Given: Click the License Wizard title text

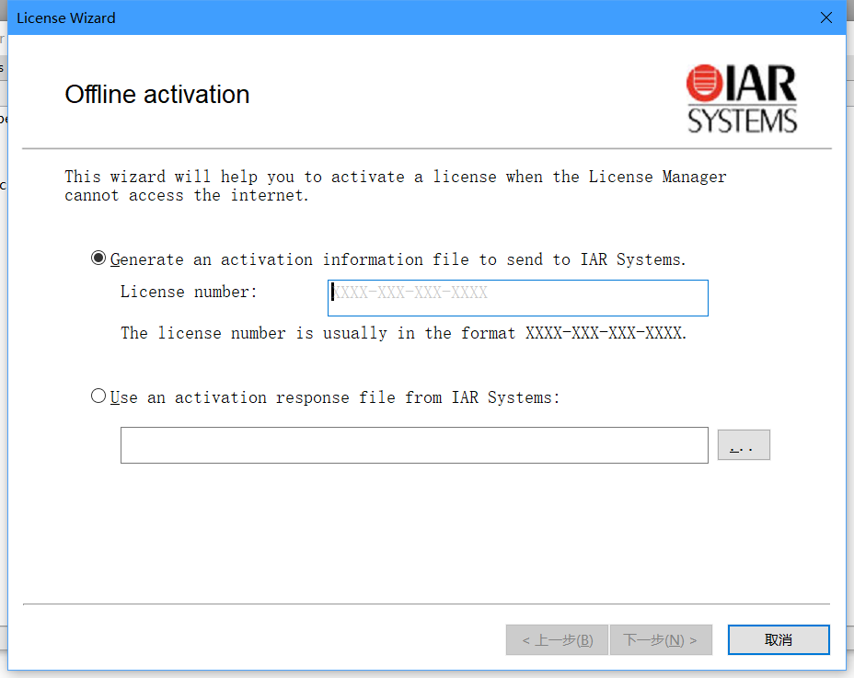Looking at the screenshot, I should [x=66, y=18].
